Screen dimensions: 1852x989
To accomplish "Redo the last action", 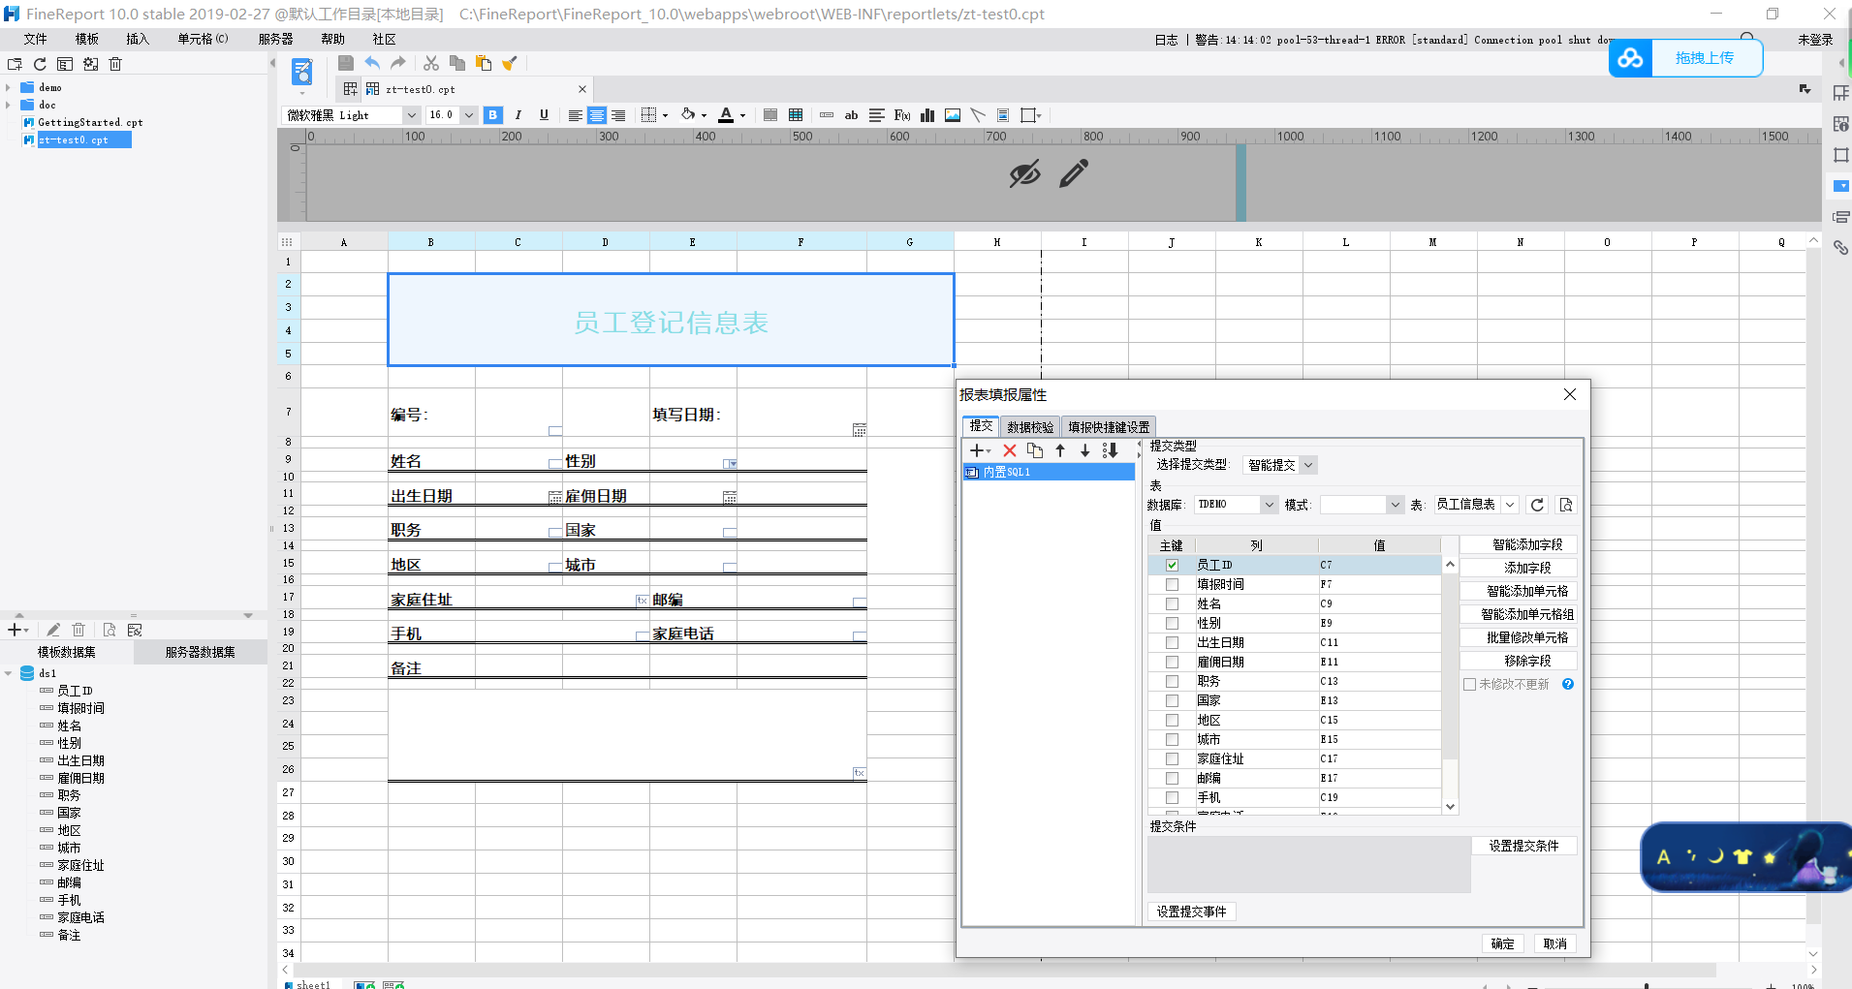I will click(397, 63).
